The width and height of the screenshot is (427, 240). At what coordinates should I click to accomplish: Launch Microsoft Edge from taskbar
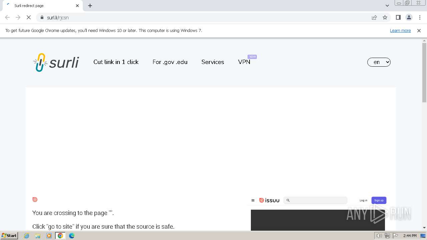click(72, 236)
